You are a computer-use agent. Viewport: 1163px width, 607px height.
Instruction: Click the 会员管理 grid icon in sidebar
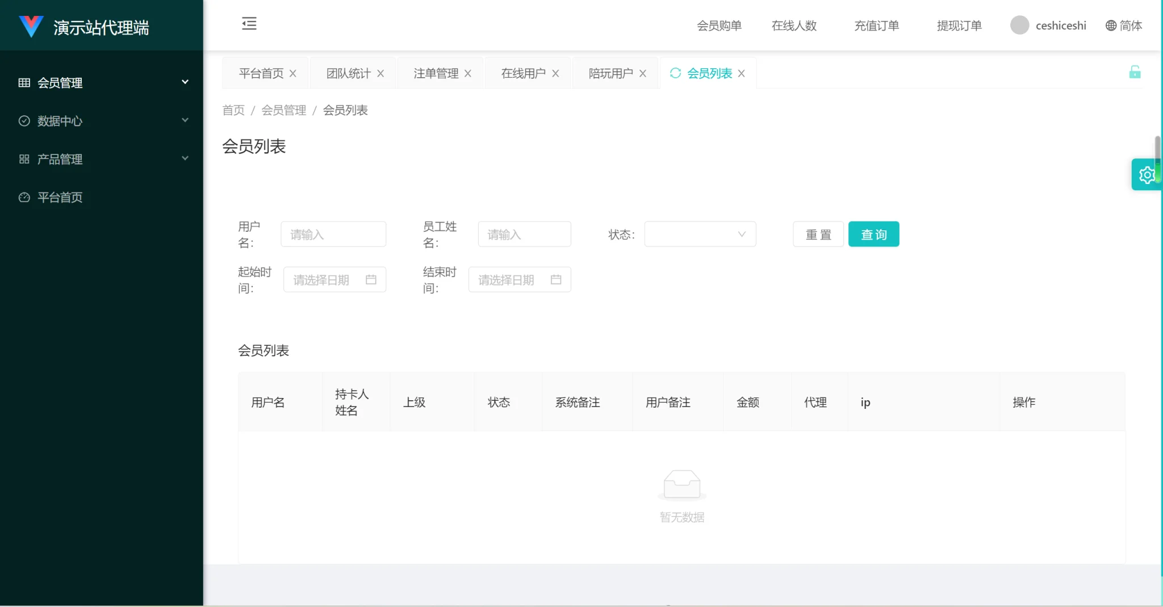pyautogui.click(x=24, y=82)
